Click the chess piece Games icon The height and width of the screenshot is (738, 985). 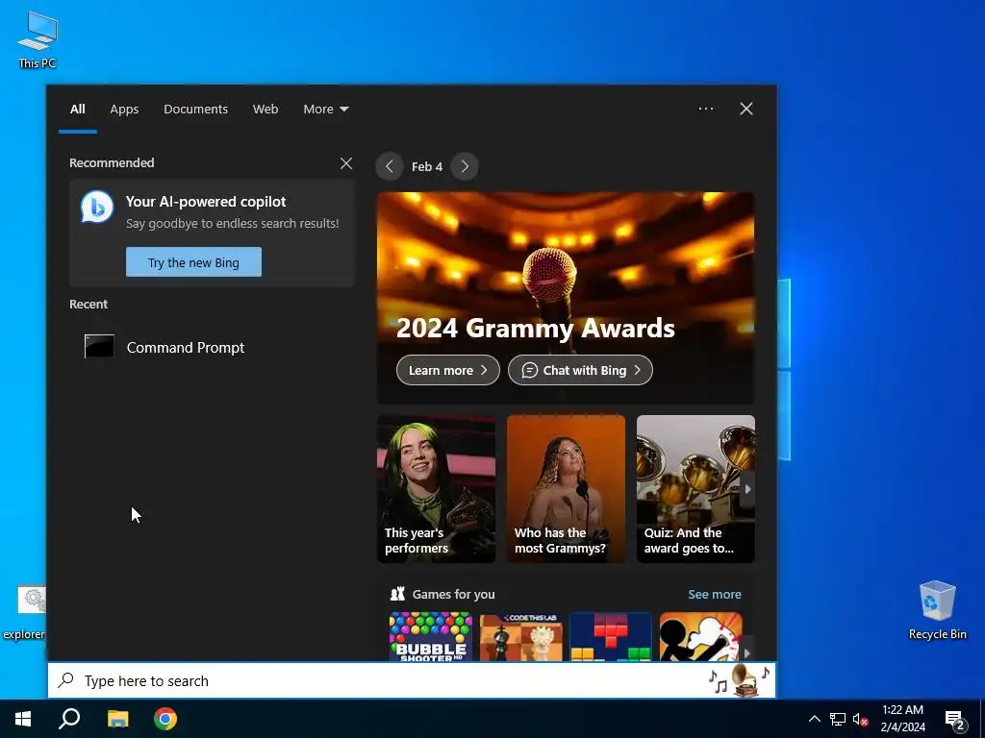[x=397, y=594]
